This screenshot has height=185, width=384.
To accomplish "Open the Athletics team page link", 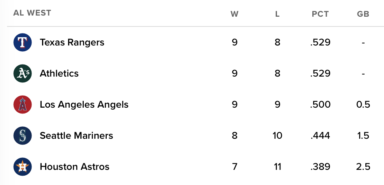I will pos(59,73).
